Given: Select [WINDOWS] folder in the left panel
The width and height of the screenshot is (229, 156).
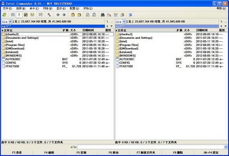Looking at the screenshot, I should click(58, 56).
